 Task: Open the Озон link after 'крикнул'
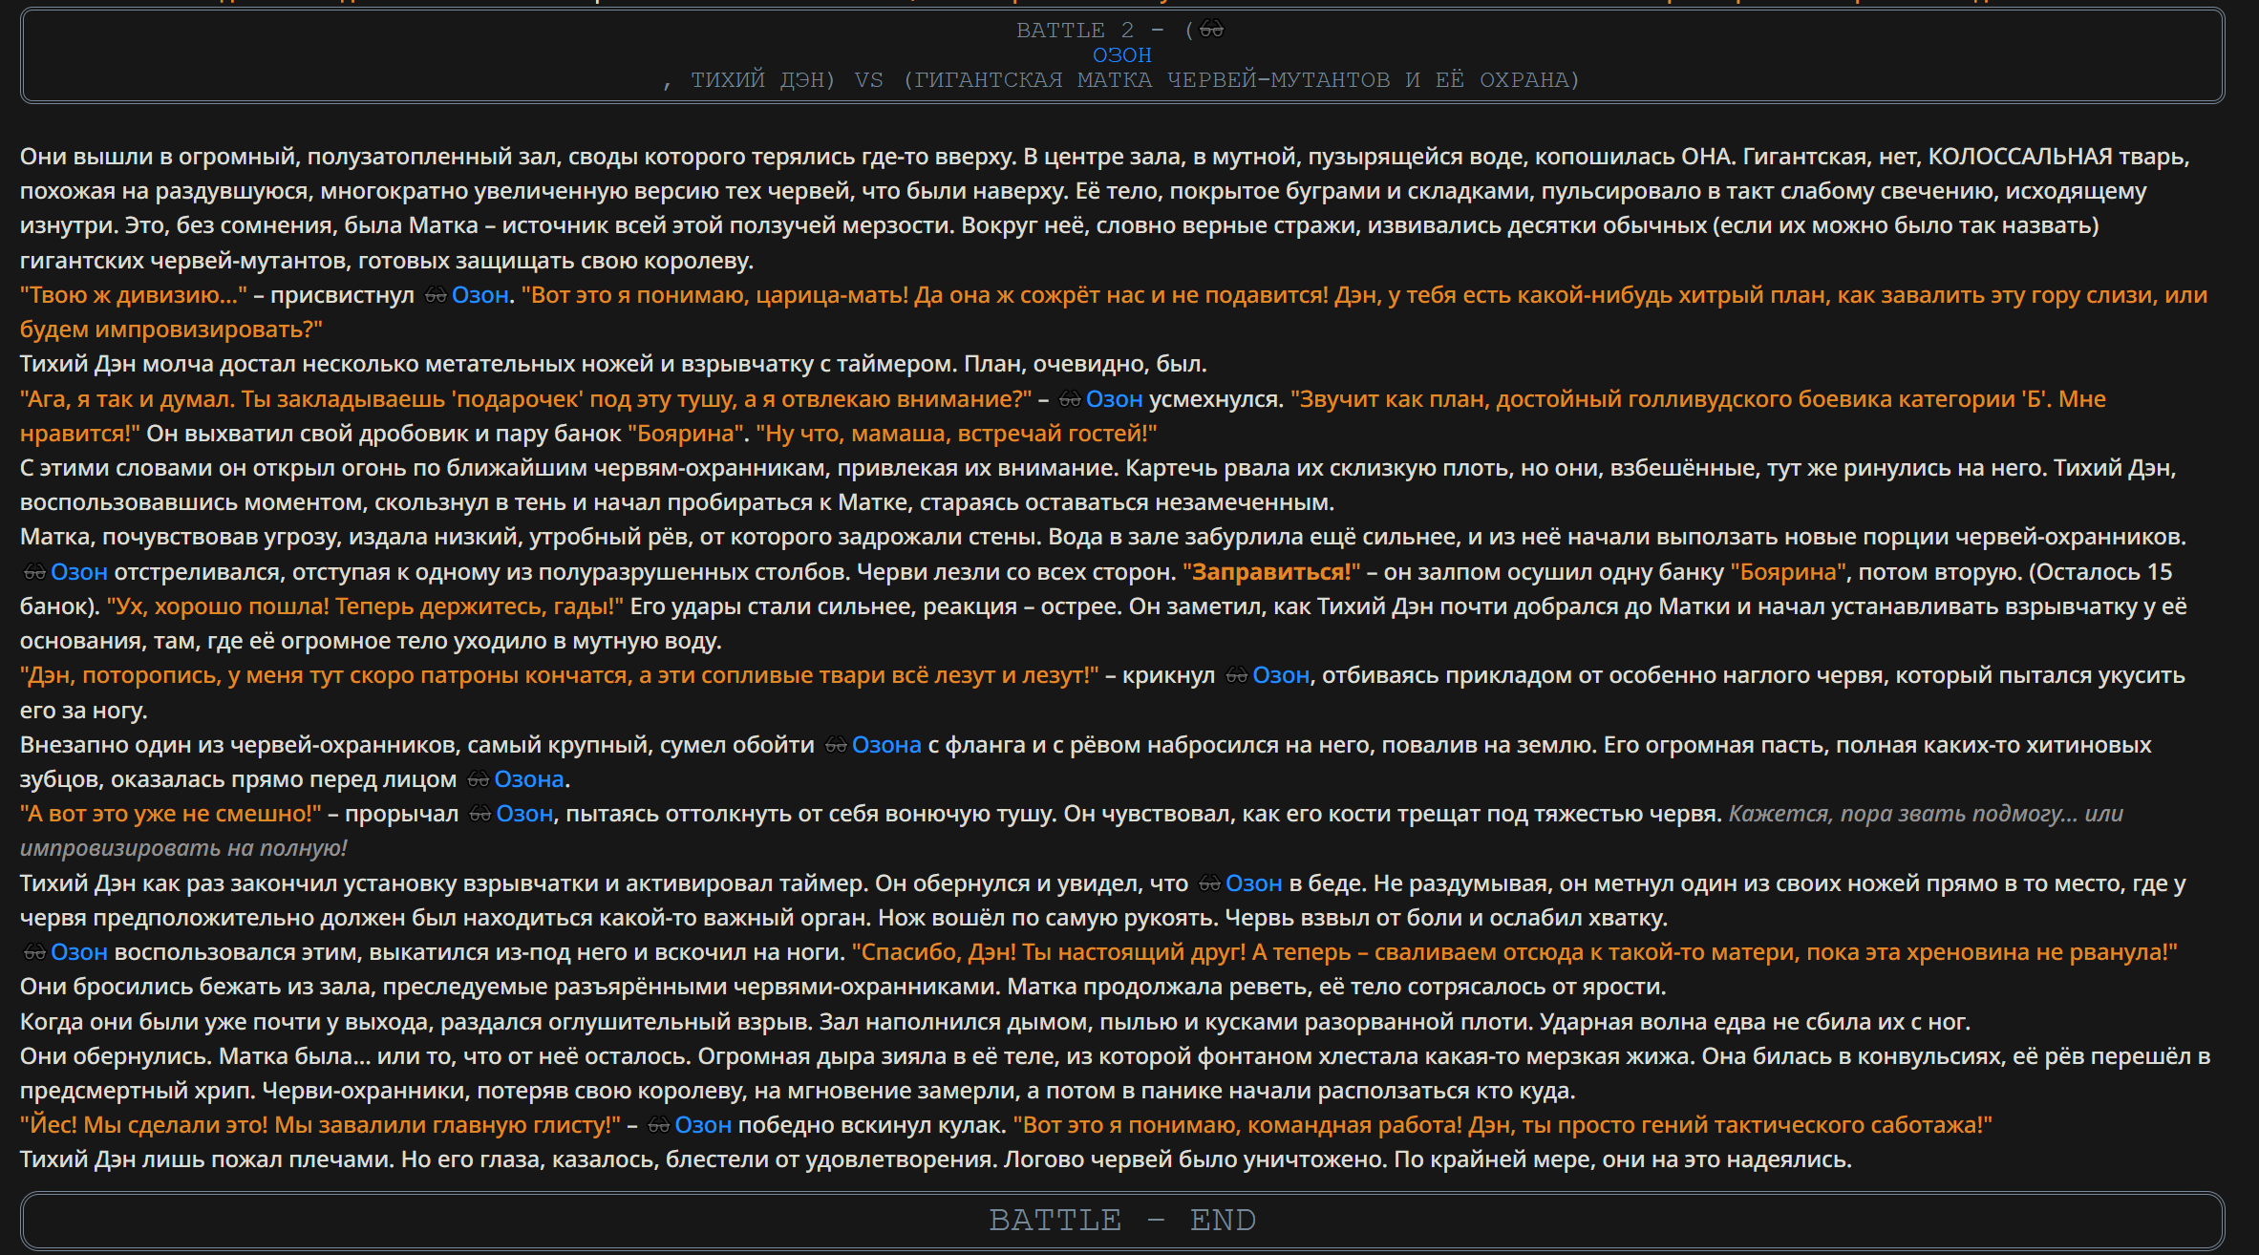[1282, 675]
